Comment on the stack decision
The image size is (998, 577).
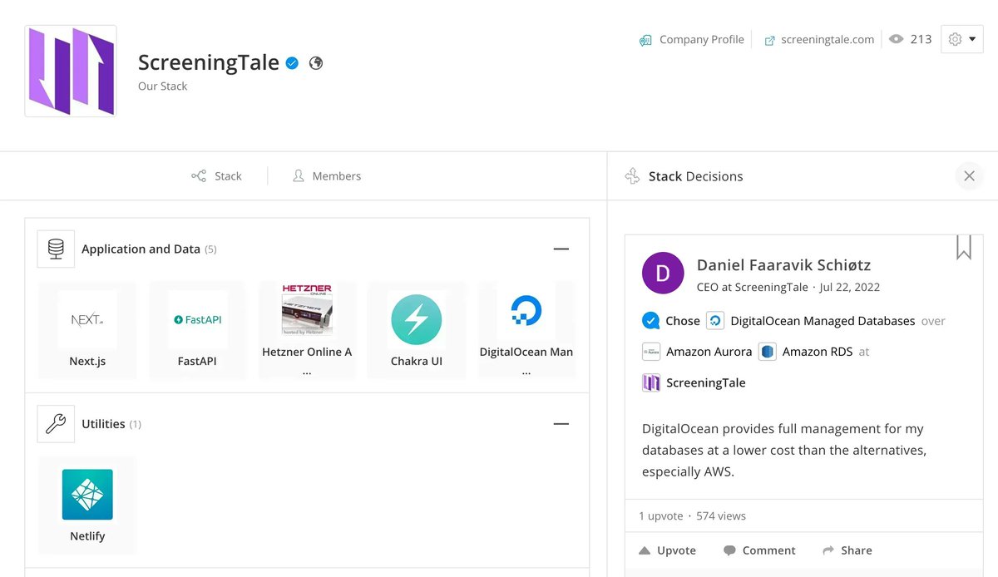(x=759, y=550)
